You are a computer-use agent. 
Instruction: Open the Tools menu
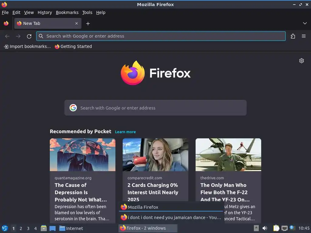[87, 12]
